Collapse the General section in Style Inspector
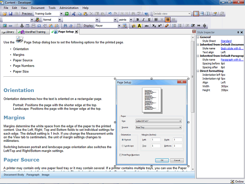The width and height of the screenshot is (245, 184). [198, 37]
